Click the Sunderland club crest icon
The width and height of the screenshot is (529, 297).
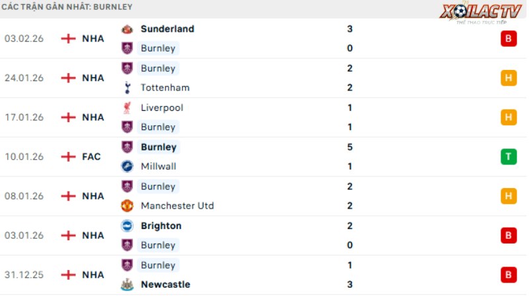(x=127, y=29)
